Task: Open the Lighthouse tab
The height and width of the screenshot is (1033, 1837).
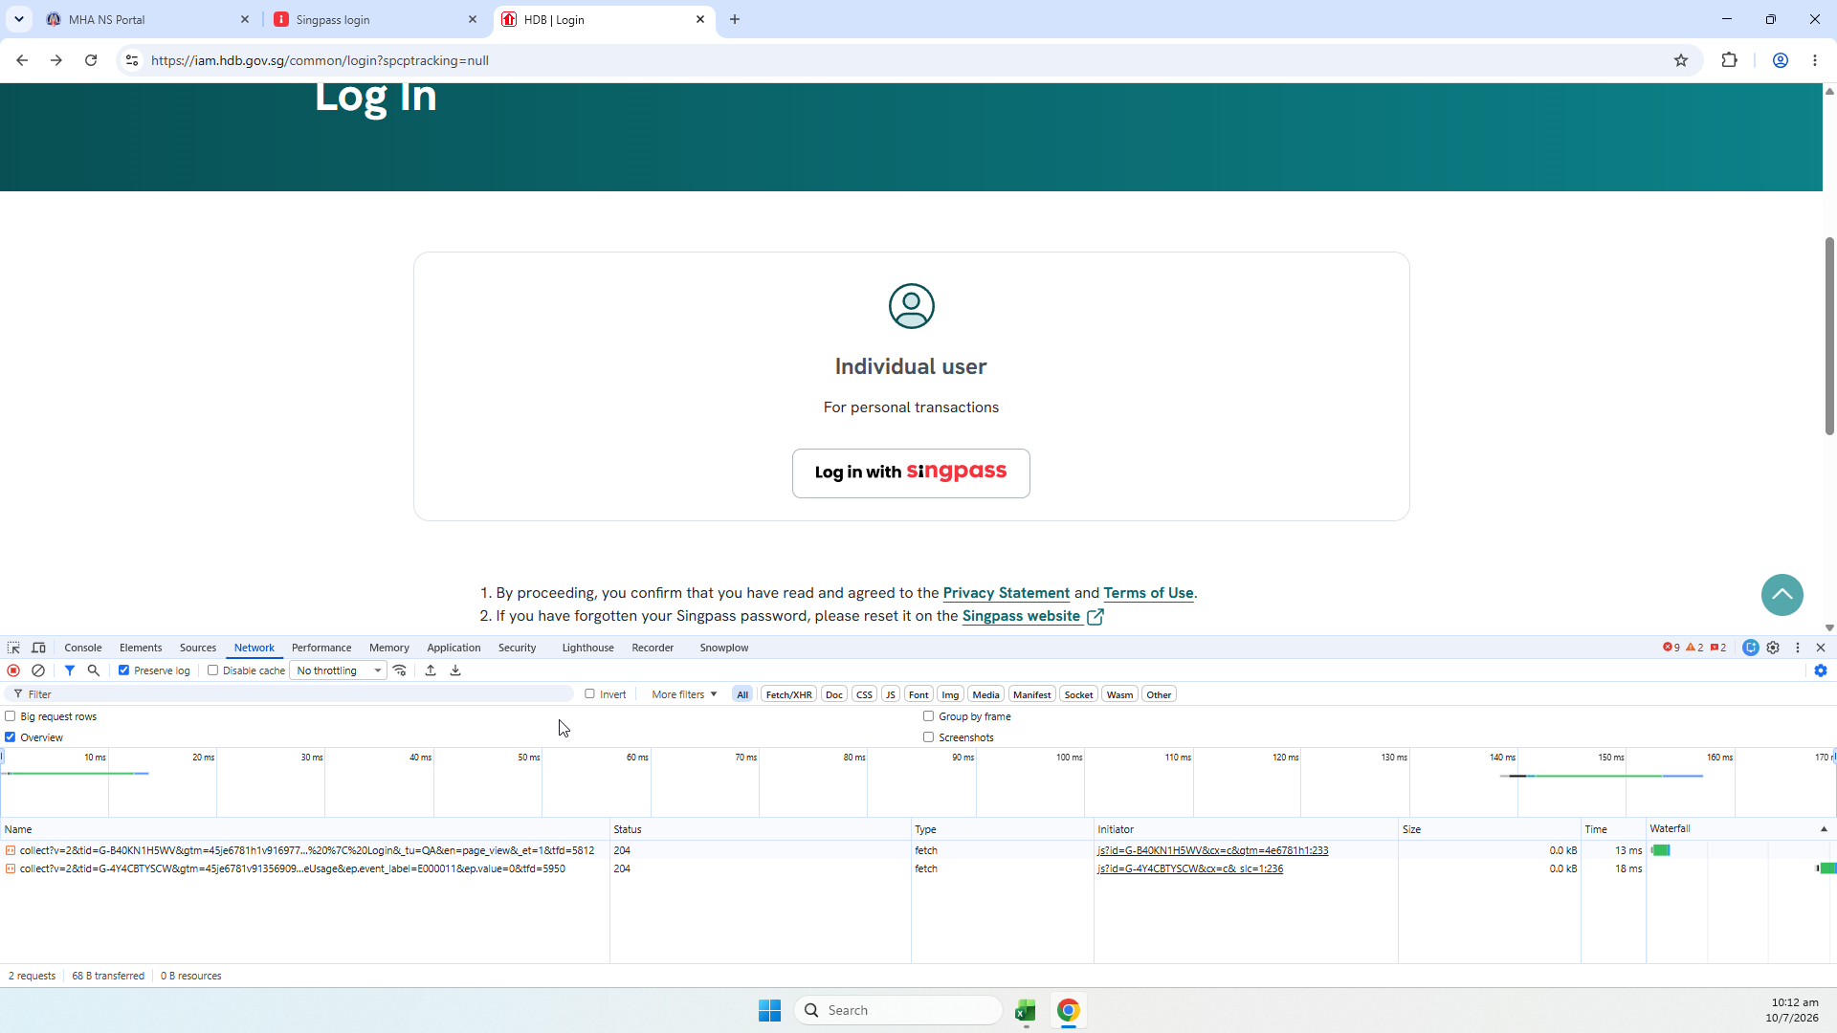Action: tap(587, 648)
